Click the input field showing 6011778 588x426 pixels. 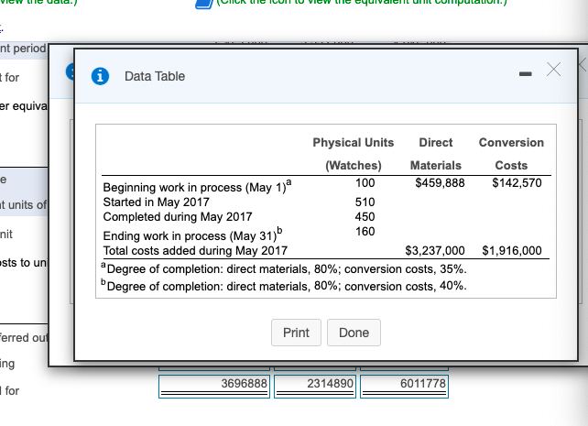[404, 387]
